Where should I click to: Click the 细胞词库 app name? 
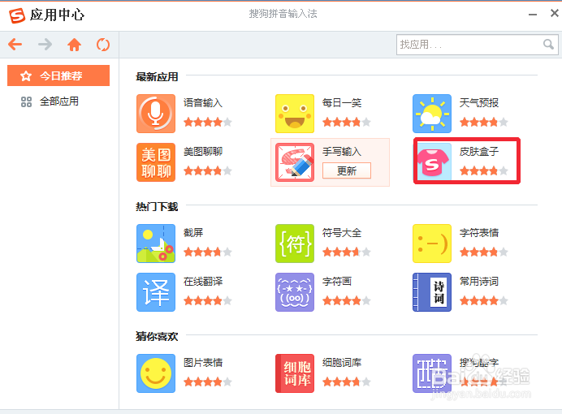tap(342, 363)
